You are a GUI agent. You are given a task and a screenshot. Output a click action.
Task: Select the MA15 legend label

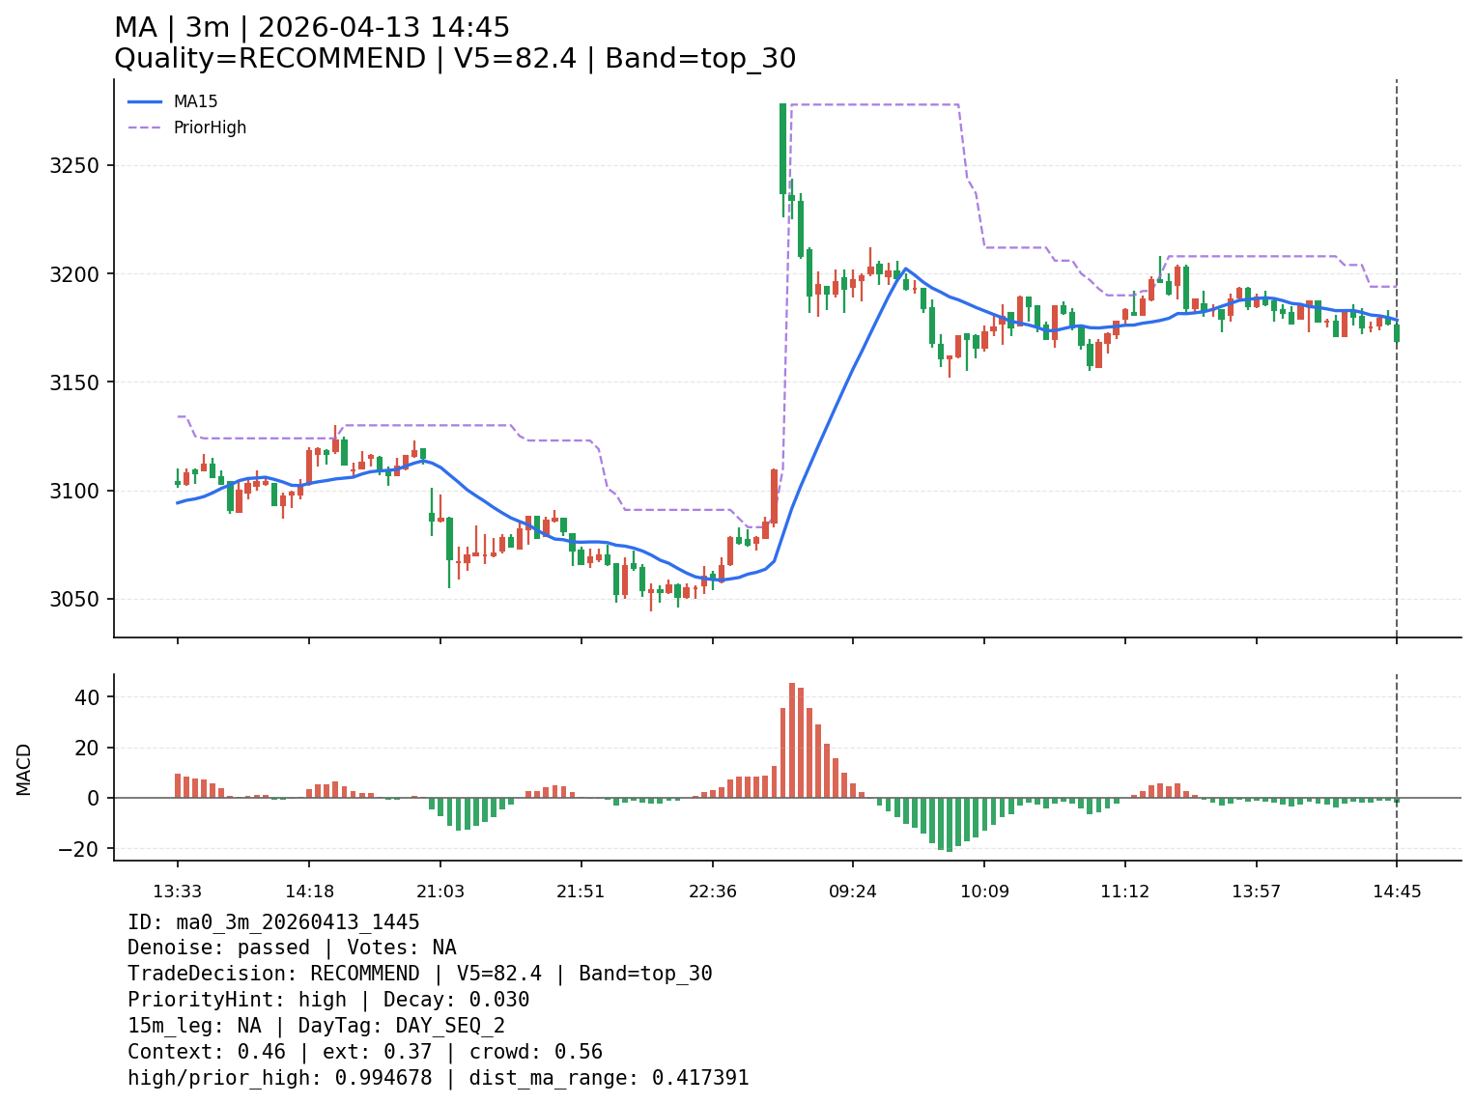pyautogui.click(x=195, y=101)
